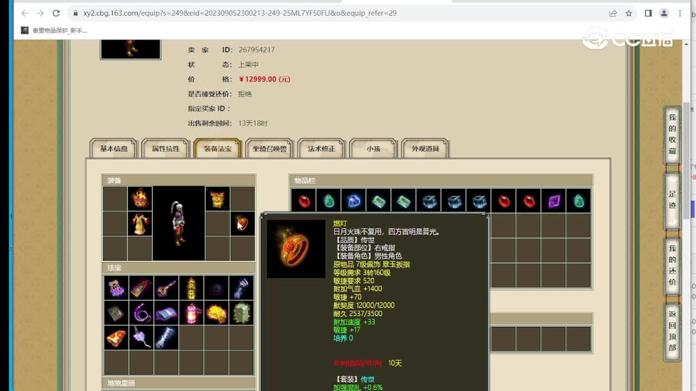The image size is (696, 391).
Task: Click the last green teardrop gem in inventory
Action: click(579, 201)
